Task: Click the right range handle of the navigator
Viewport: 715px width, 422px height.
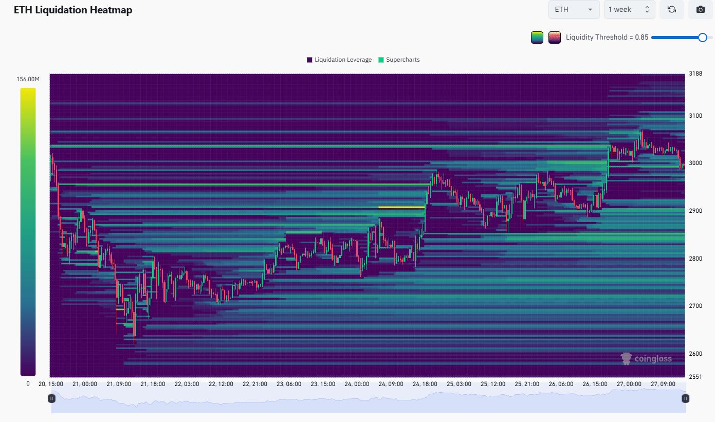Action: tap(685, 398)
